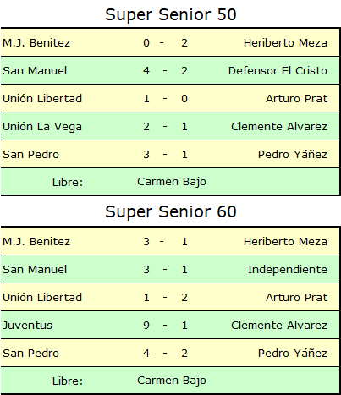Viewport: 341px width, 395px height.
Task: Click Unión Libertad in Super Senior 60
Action: coord(42,298)
